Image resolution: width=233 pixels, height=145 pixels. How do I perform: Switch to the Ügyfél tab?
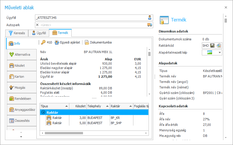pos(39,33)
